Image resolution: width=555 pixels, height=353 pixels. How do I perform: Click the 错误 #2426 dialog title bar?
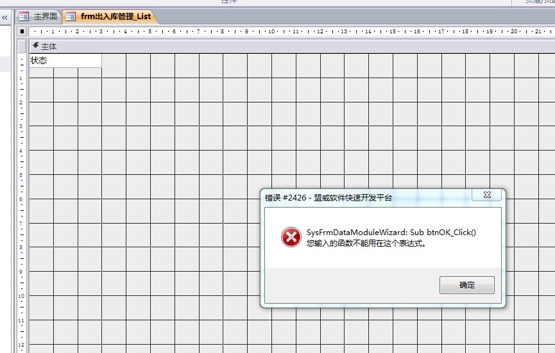[x=359, y=198]
